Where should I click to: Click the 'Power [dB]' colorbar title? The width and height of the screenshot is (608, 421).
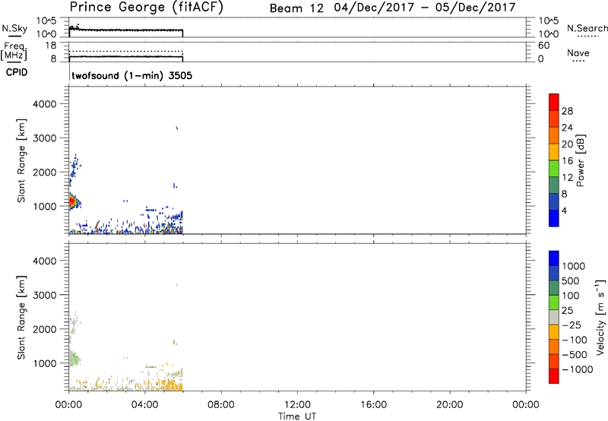580,160
